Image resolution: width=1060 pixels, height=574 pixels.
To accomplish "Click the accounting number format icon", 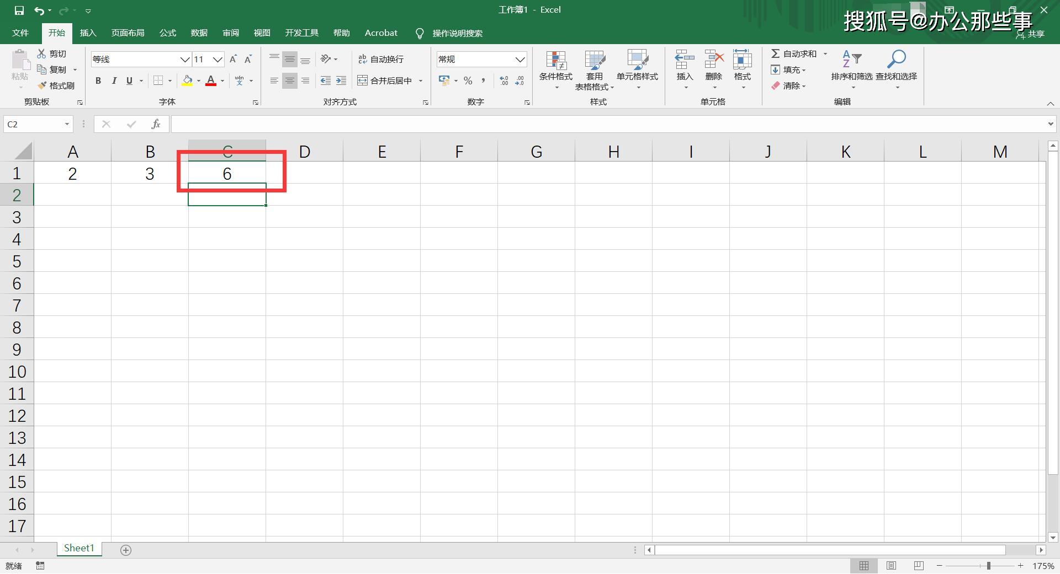I will [444, 81].
